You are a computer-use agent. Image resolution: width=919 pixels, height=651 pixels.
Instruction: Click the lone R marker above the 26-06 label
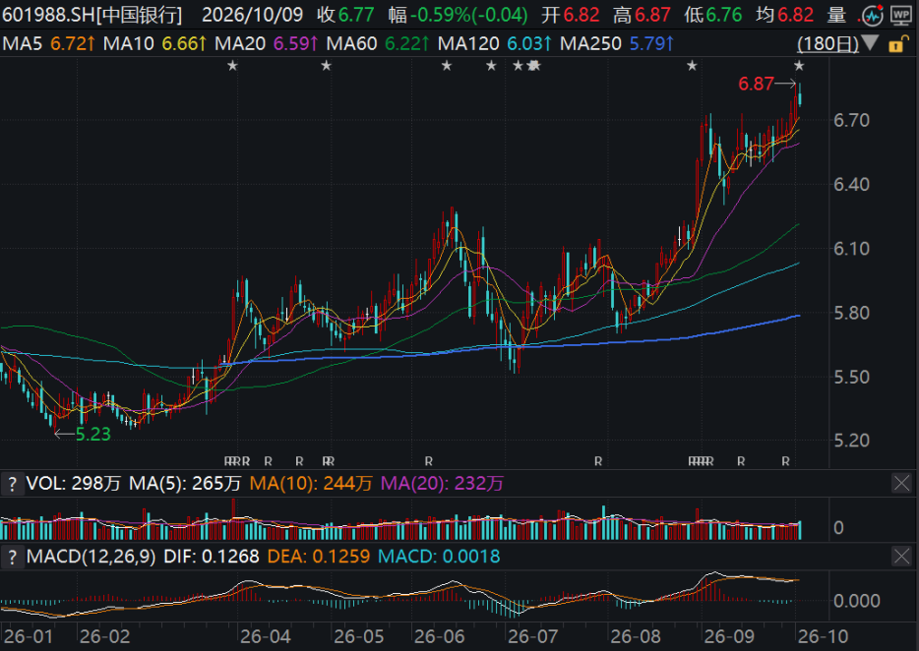click(x=428, y=462)
